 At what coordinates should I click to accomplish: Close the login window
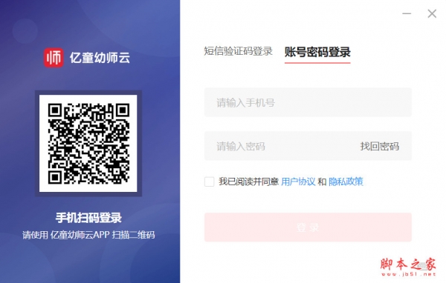click(x=432, y=13)
